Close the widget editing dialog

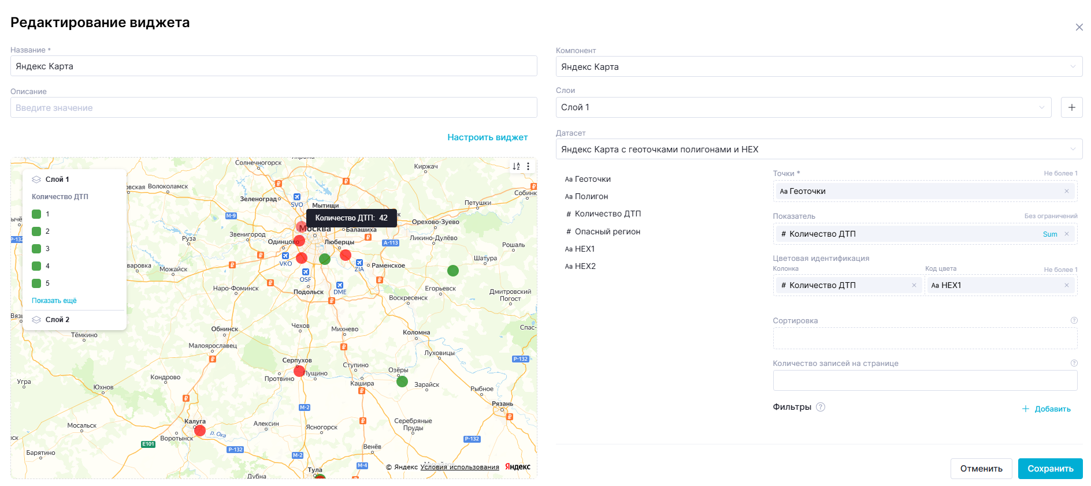point(1079,27)
